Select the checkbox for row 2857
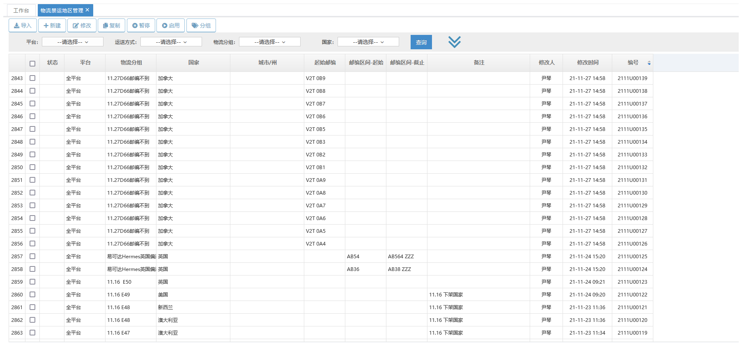This screenshot has height=349, width=742. tap(32, 256)
